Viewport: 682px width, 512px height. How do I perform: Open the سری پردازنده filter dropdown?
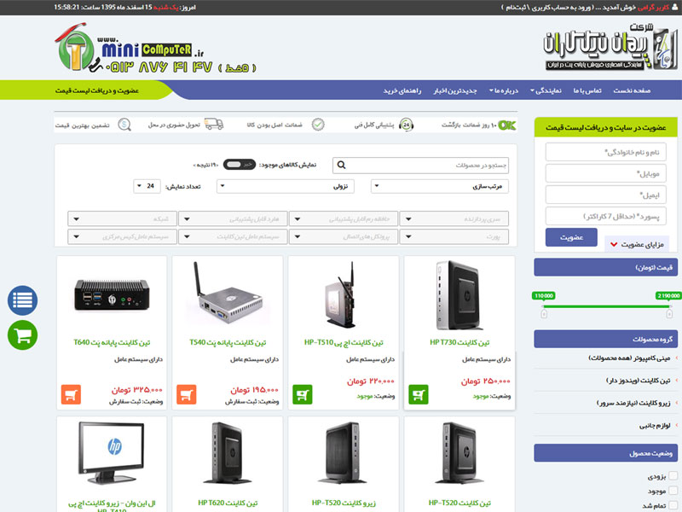(x=454, y=219)
